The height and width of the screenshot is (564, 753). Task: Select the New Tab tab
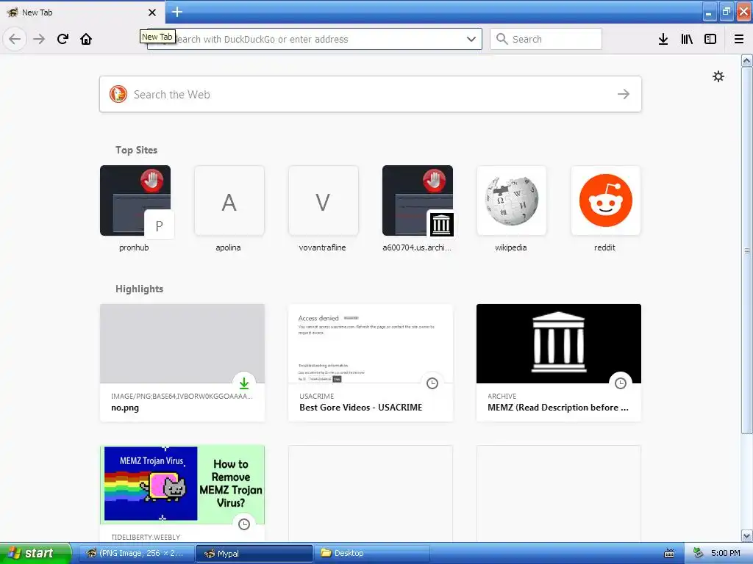[82, 12]
